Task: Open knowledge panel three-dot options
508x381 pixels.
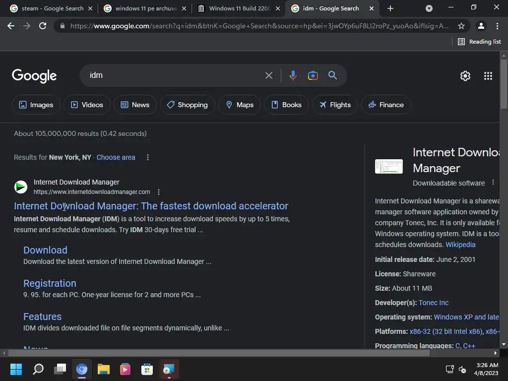Action: [x=493, y=183]
